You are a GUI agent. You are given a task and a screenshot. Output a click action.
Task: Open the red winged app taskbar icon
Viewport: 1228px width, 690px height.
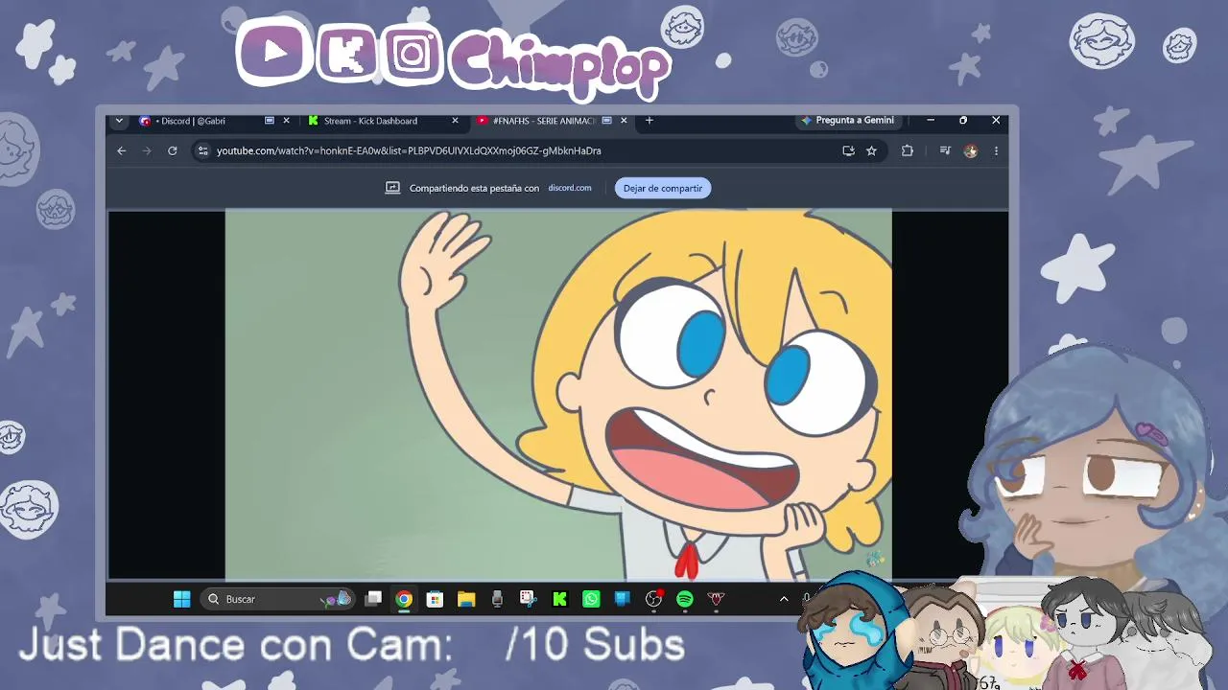coord(716,599)
